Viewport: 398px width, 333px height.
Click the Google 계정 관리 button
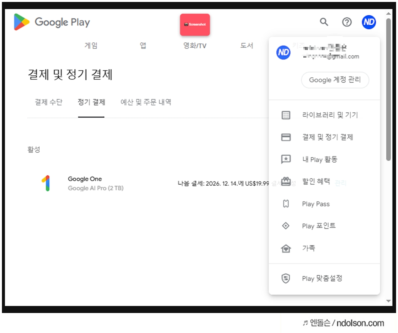[335, 80]
